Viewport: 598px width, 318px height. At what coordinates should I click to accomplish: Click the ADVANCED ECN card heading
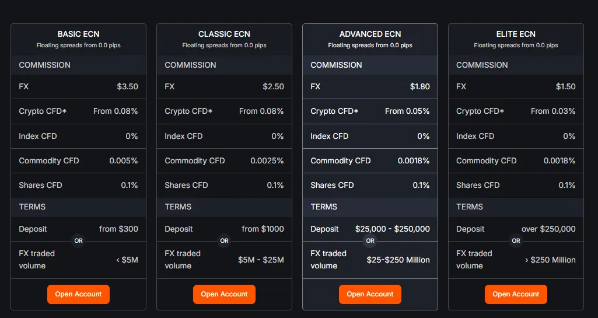click(370, 34)
